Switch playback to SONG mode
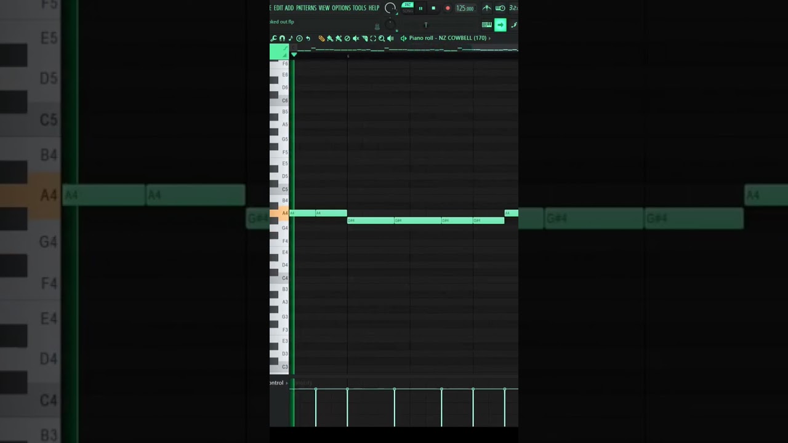This screenshot has width=788, height=443. coord(408,11)
